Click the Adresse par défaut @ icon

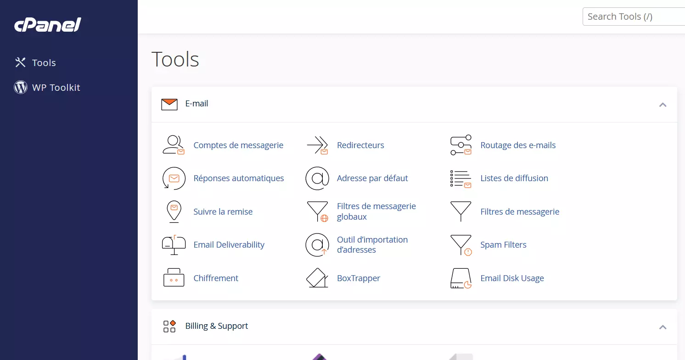[317, 178]
